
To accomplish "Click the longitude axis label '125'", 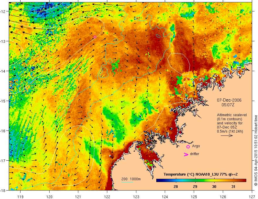I will [194, 197].
